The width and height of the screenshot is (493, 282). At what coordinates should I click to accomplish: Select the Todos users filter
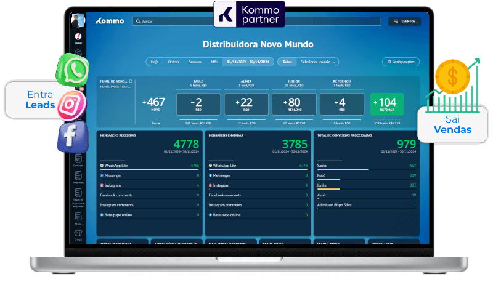click(287, 62)
